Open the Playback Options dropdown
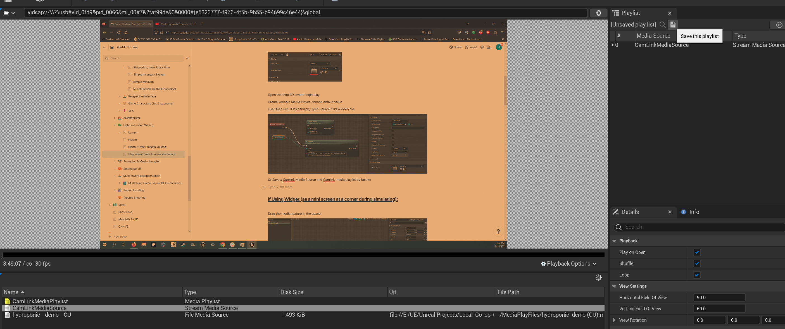The height and width of the screenshot is (329, 785). [x=568, y=264]
